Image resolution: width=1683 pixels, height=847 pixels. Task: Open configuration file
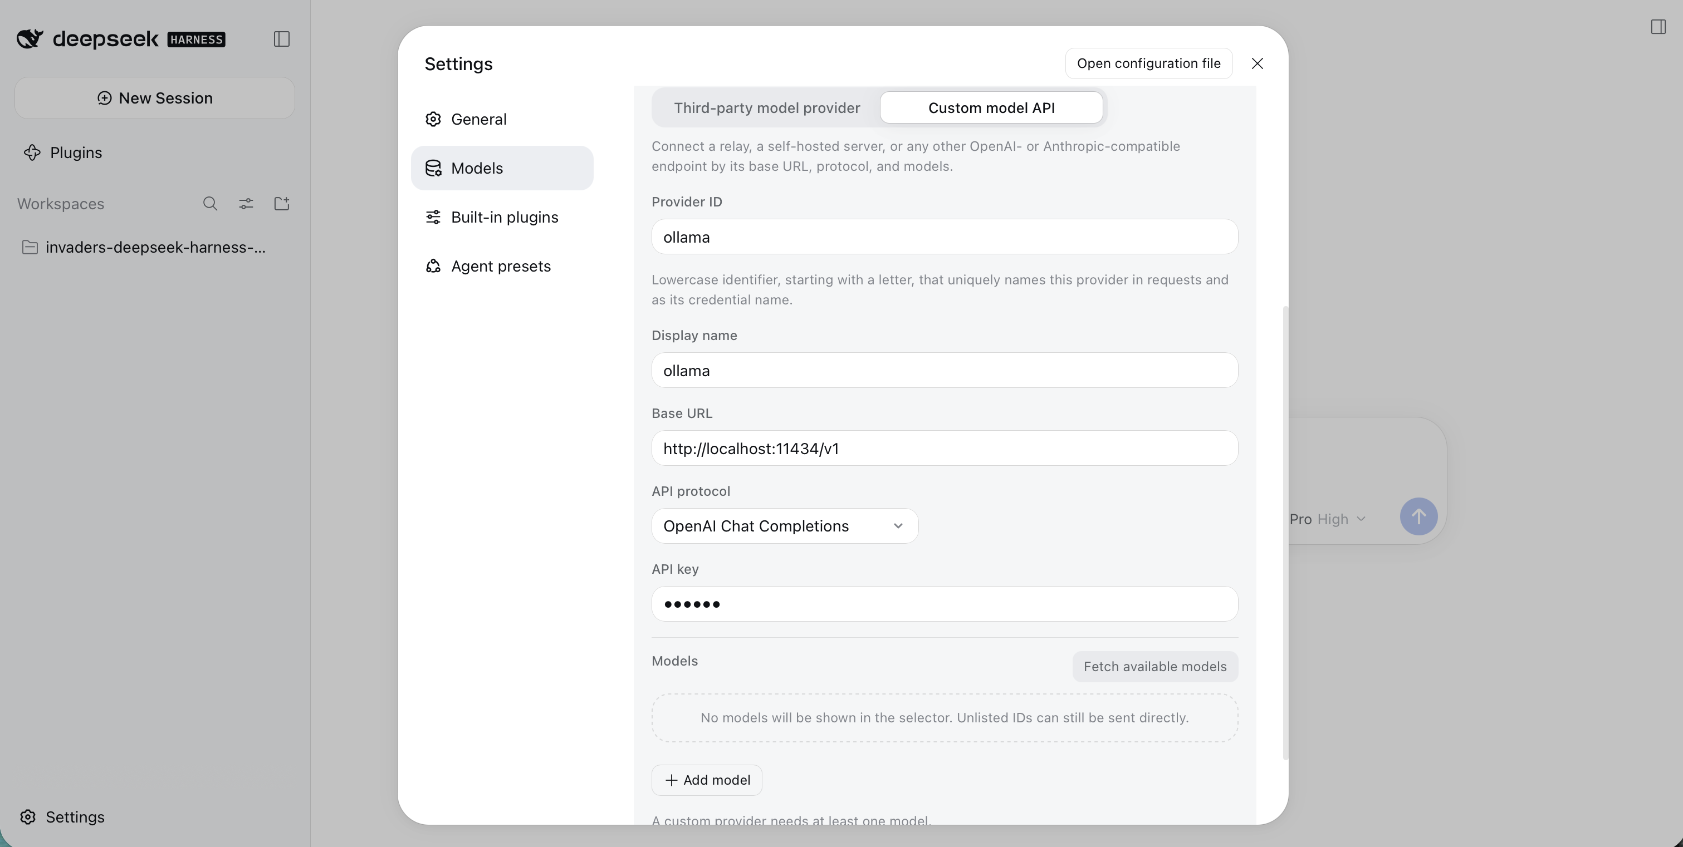click(1148, 63)
